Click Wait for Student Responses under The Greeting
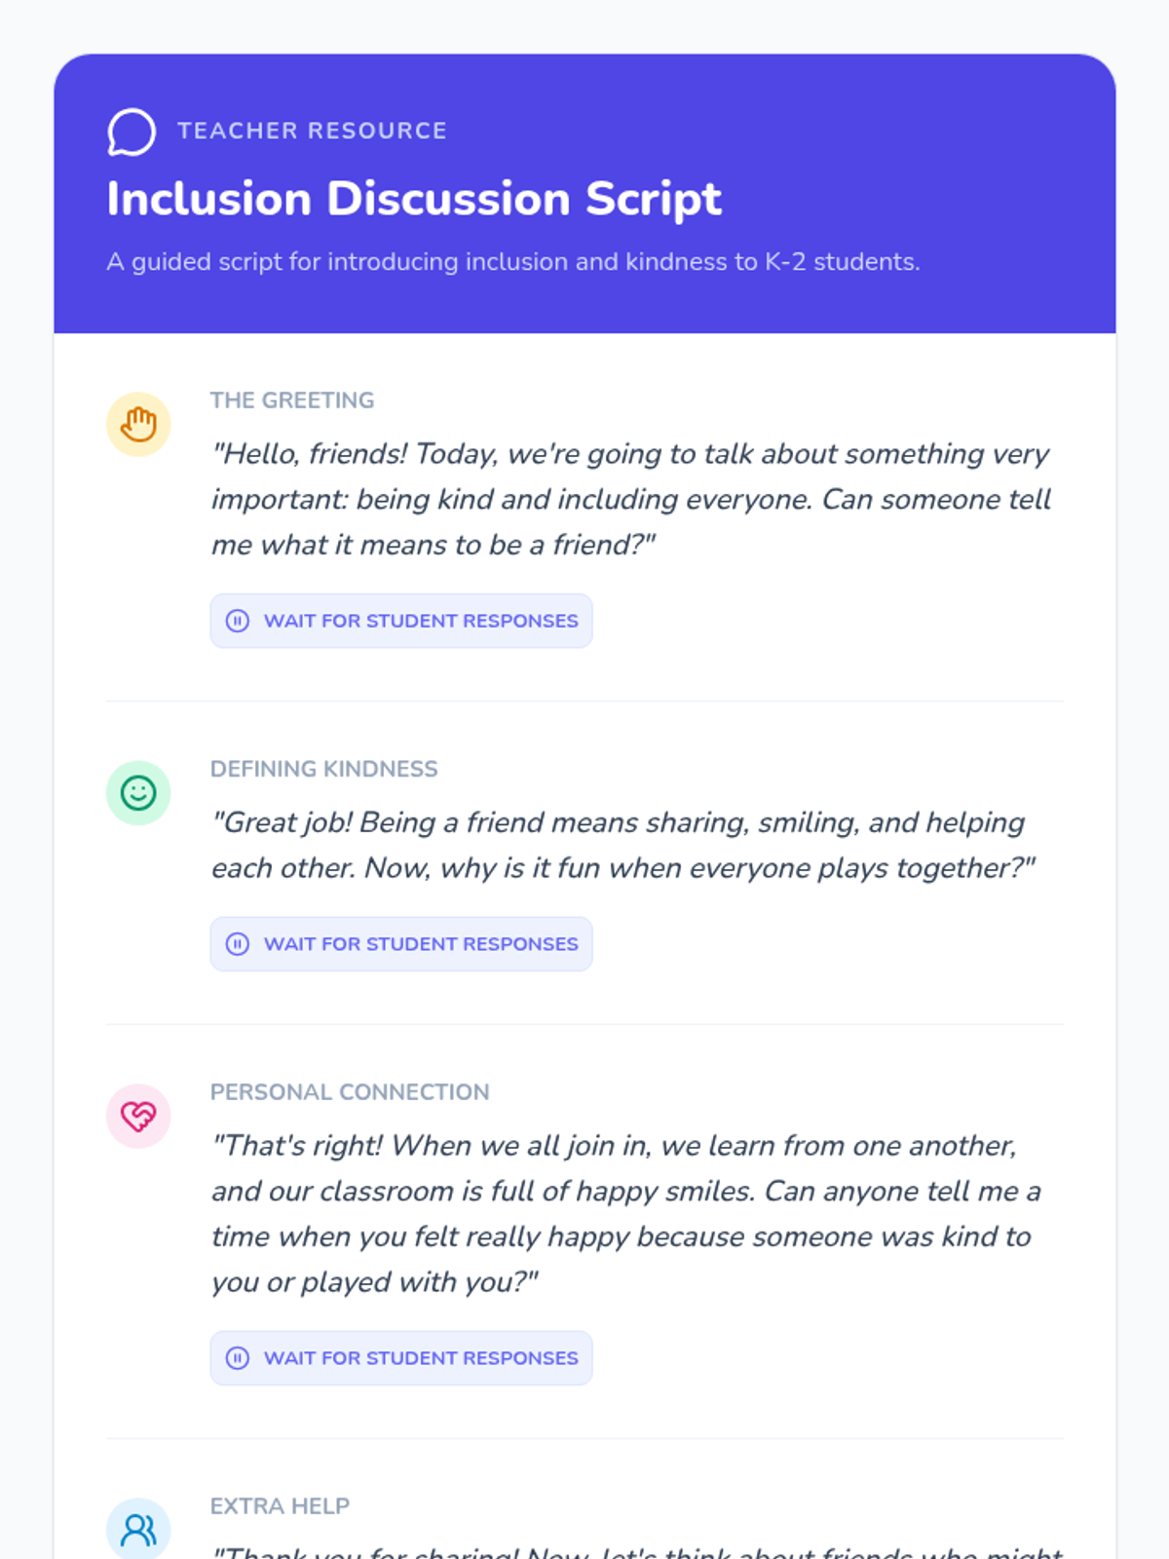Image resolution: width=1169 pixels, height=1559 pixels. (x=401, y=621)
